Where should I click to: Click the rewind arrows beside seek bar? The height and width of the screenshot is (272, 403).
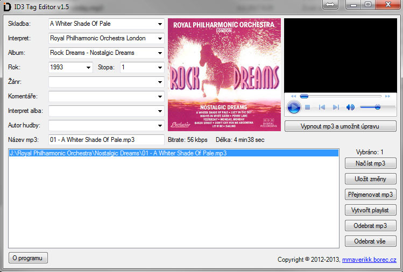[294, 96]
